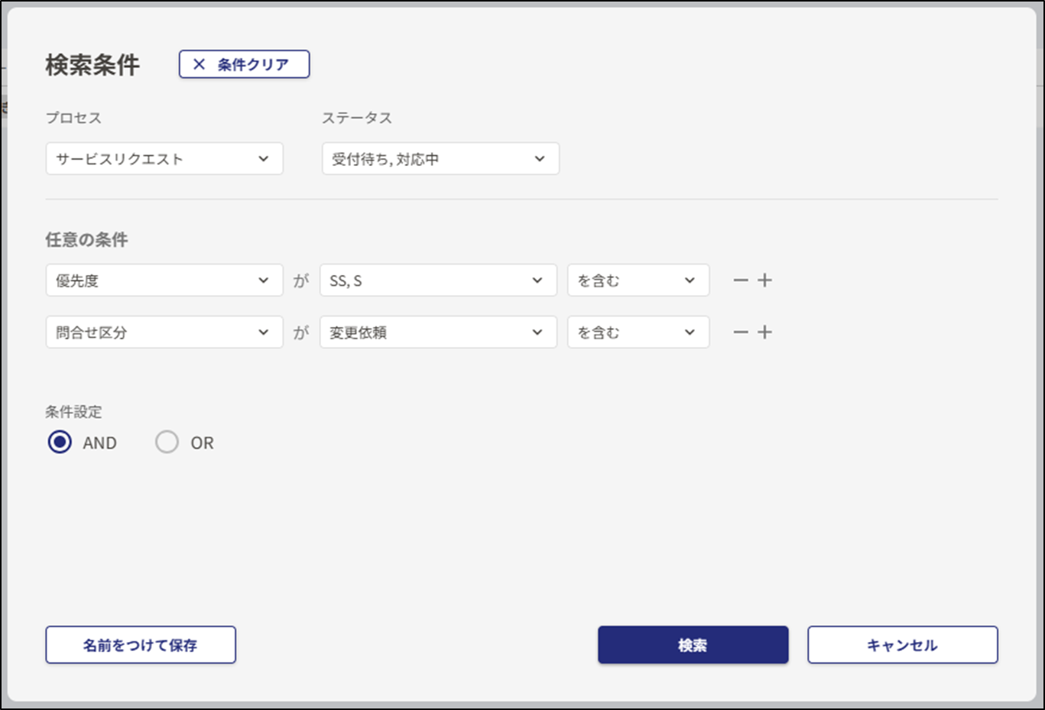1045x710 pixels.
Task: Click the plus icon beside the 優先度 condition row
Action: point(764,280)
